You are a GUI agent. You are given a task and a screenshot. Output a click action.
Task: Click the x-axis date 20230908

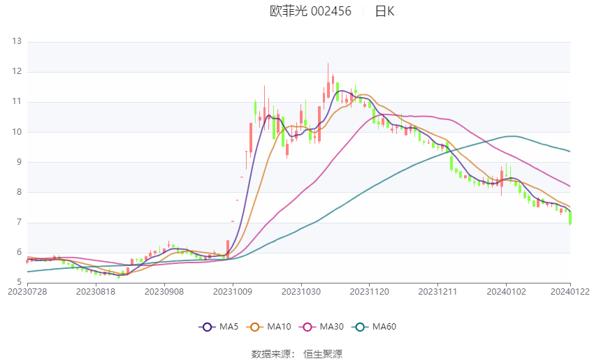[x=164, y=292]
